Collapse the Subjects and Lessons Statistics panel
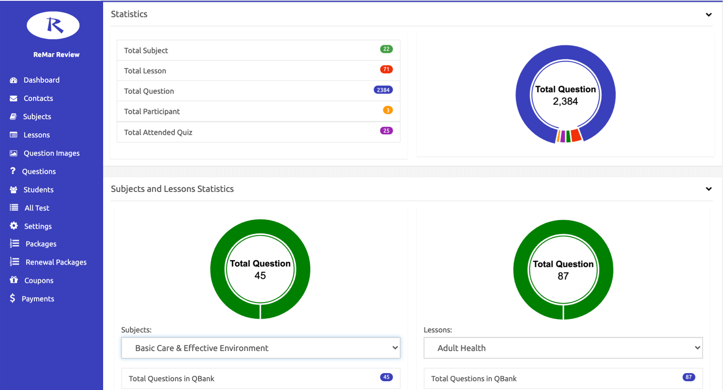The width and height of the screenshot is (723, 390). 708,189
